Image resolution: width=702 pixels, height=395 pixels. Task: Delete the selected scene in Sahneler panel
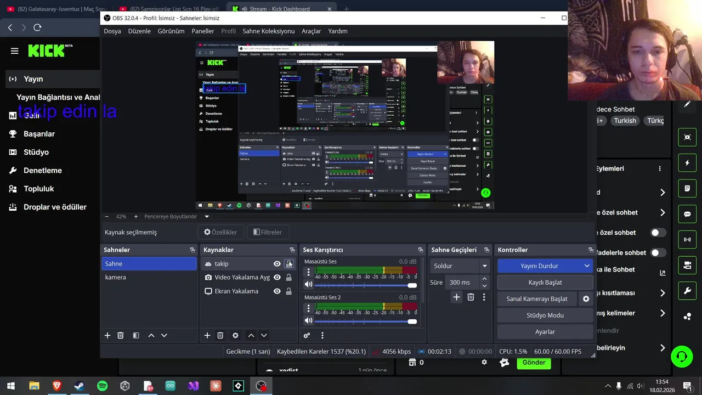pos(121,335)
